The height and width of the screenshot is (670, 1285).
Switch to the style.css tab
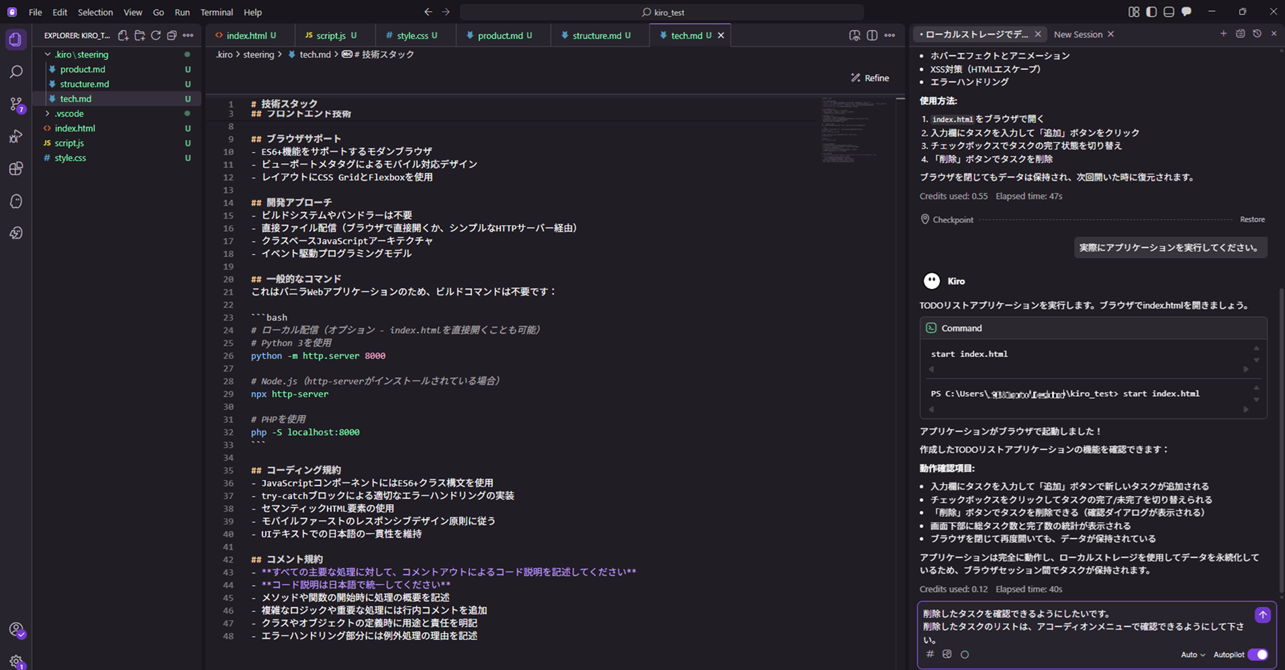click(412, 35)
